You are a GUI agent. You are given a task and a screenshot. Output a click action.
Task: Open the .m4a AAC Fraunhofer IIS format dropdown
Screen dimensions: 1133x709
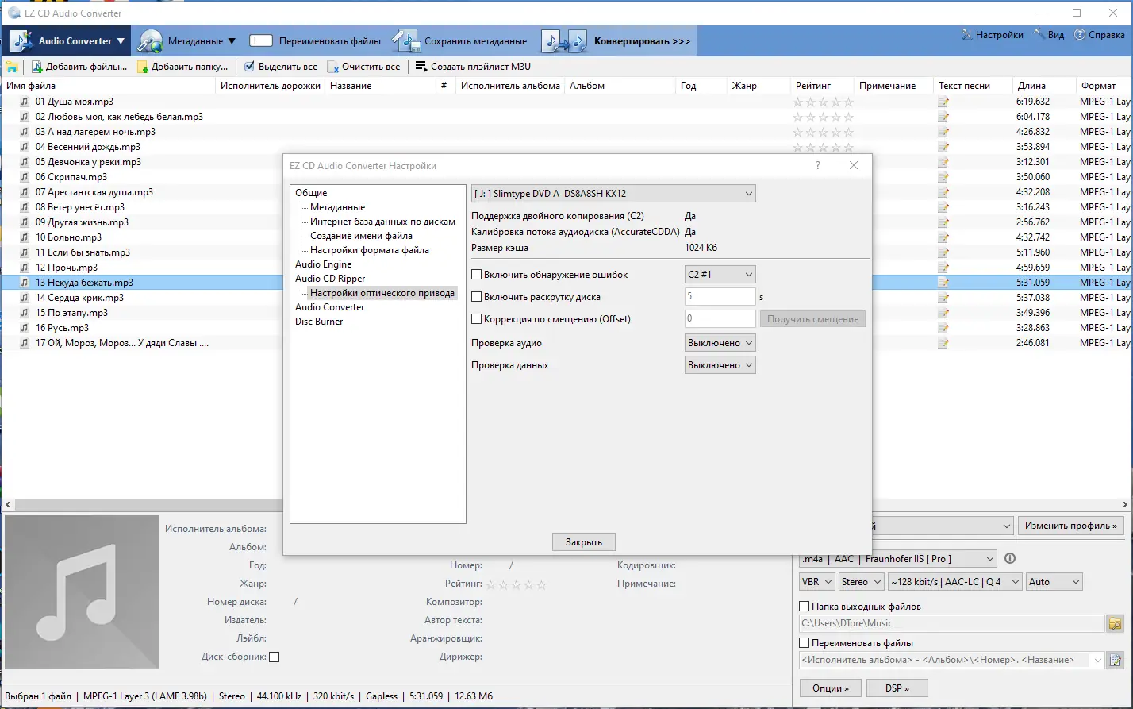[x=897, y=558]
